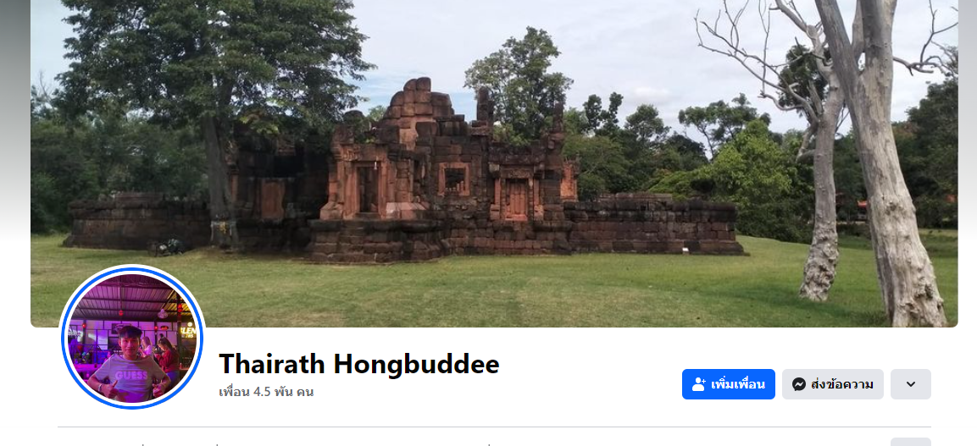Open the temple ruins cover photo
Viewport: 977px width, 446px height.
(x=493, y=163)
